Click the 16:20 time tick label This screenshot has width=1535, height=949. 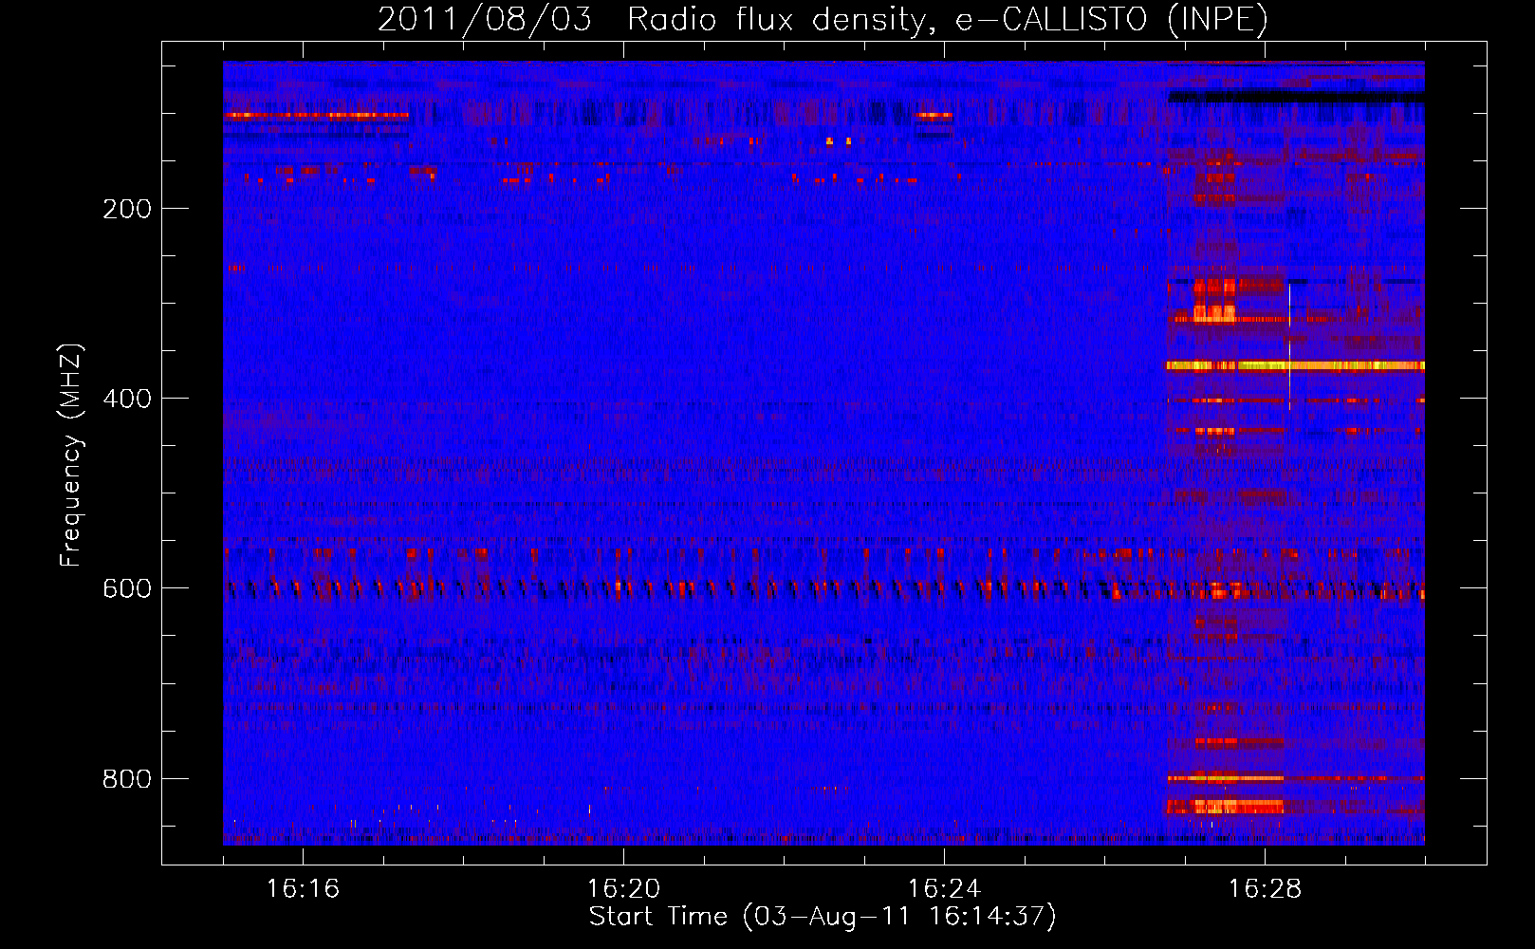point(623,889)
